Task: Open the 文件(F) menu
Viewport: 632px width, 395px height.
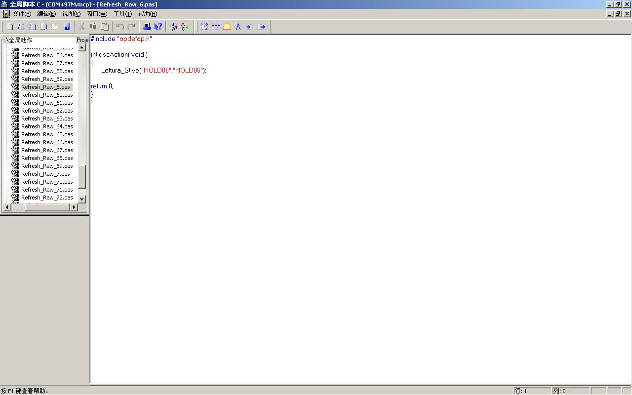Action: 22,14
